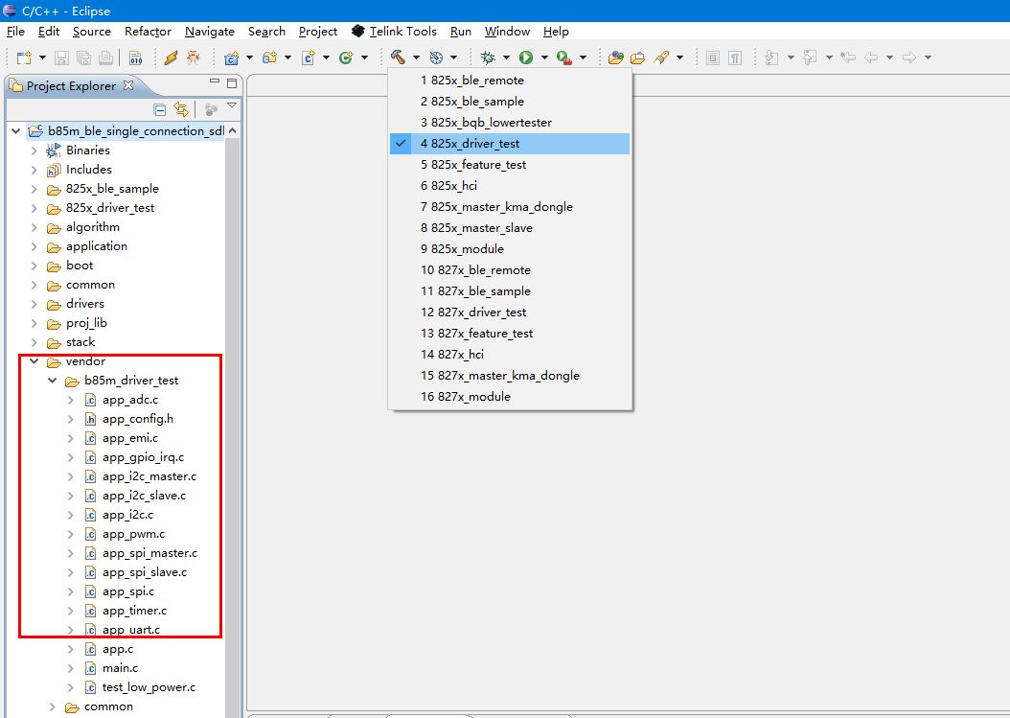1010x718 pixels.
Task: Open Project Explorer View Menu triangle
Action: [x=232, y=105]
